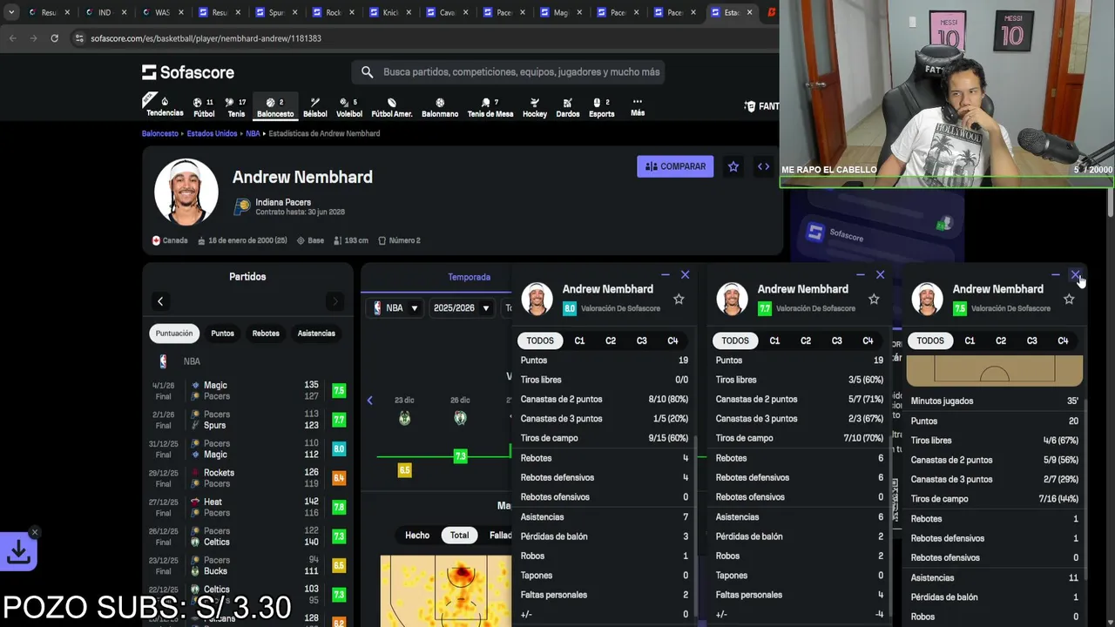Star the 7.5-rated Nembhard popup
The height and width of the screenshot is (627, 1115).
point(1069,299)
